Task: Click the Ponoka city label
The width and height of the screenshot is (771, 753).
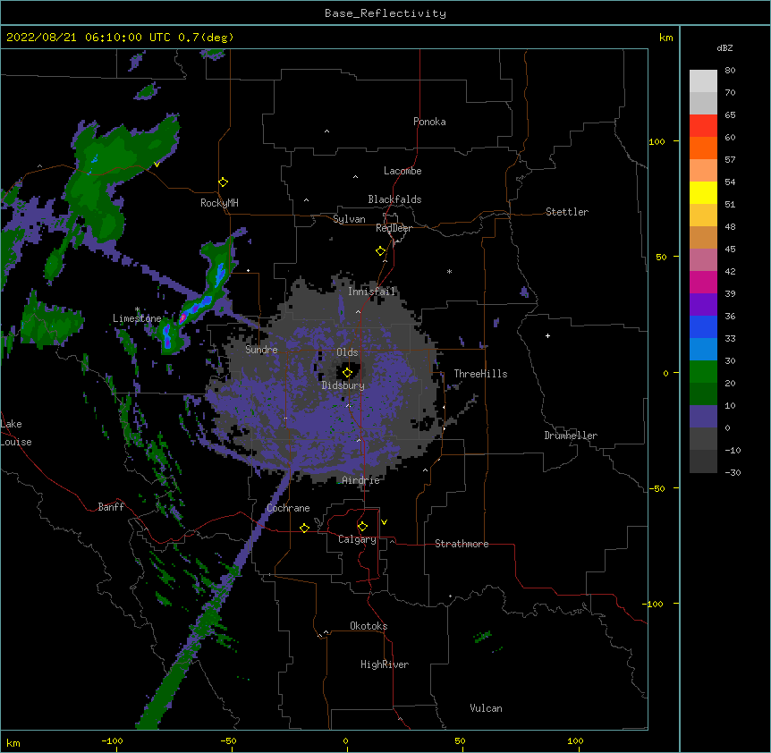Action: pyautogui.click(x=429, y=122)
